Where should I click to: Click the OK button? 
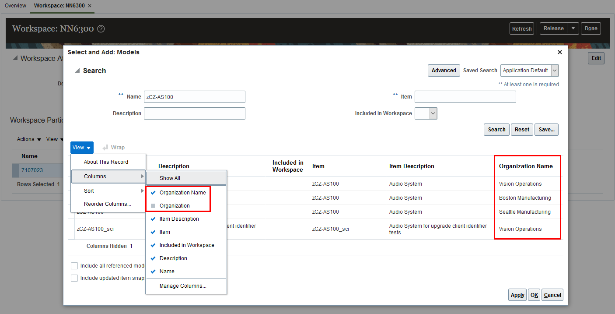tap(534, 295)
